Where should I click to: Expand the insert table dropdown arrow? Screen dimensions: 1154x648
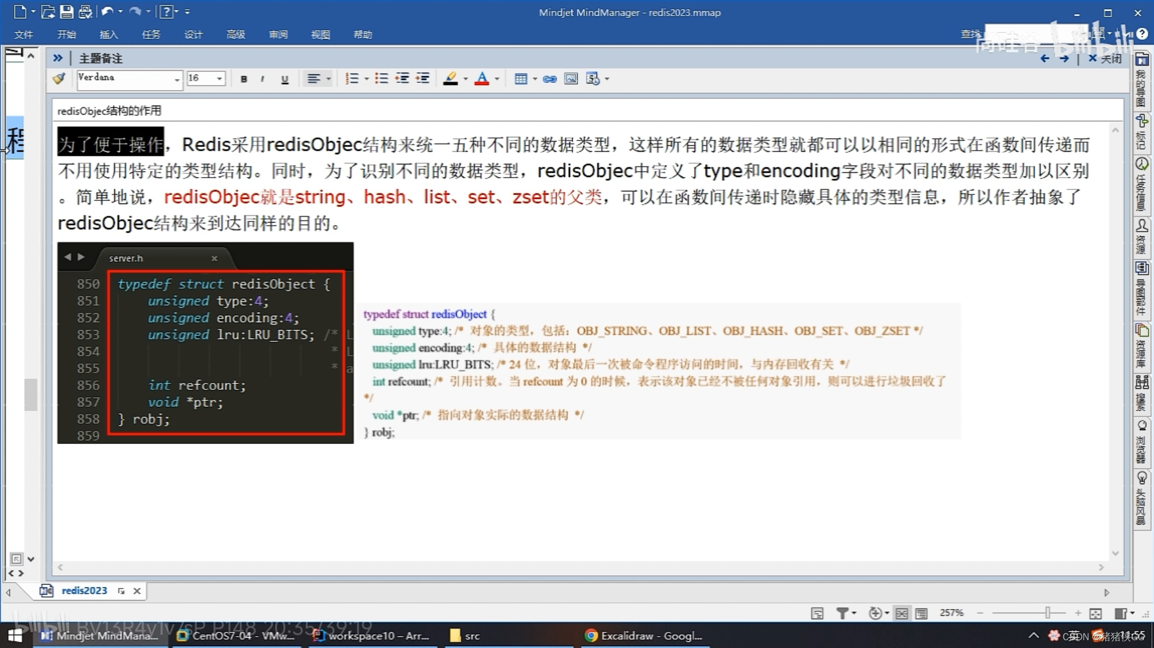click(535, 79)
